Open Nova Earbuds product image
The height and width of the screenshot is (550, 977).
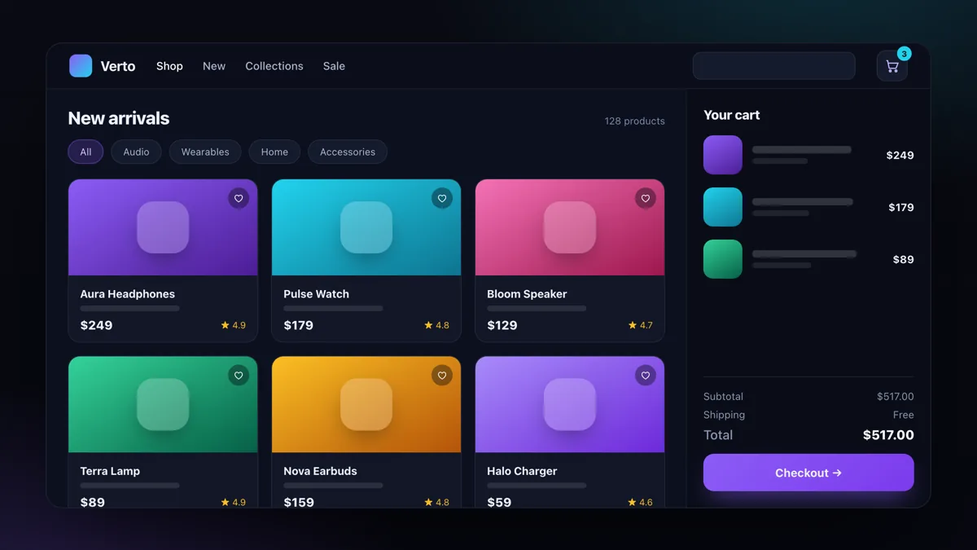tap(366, 404)
